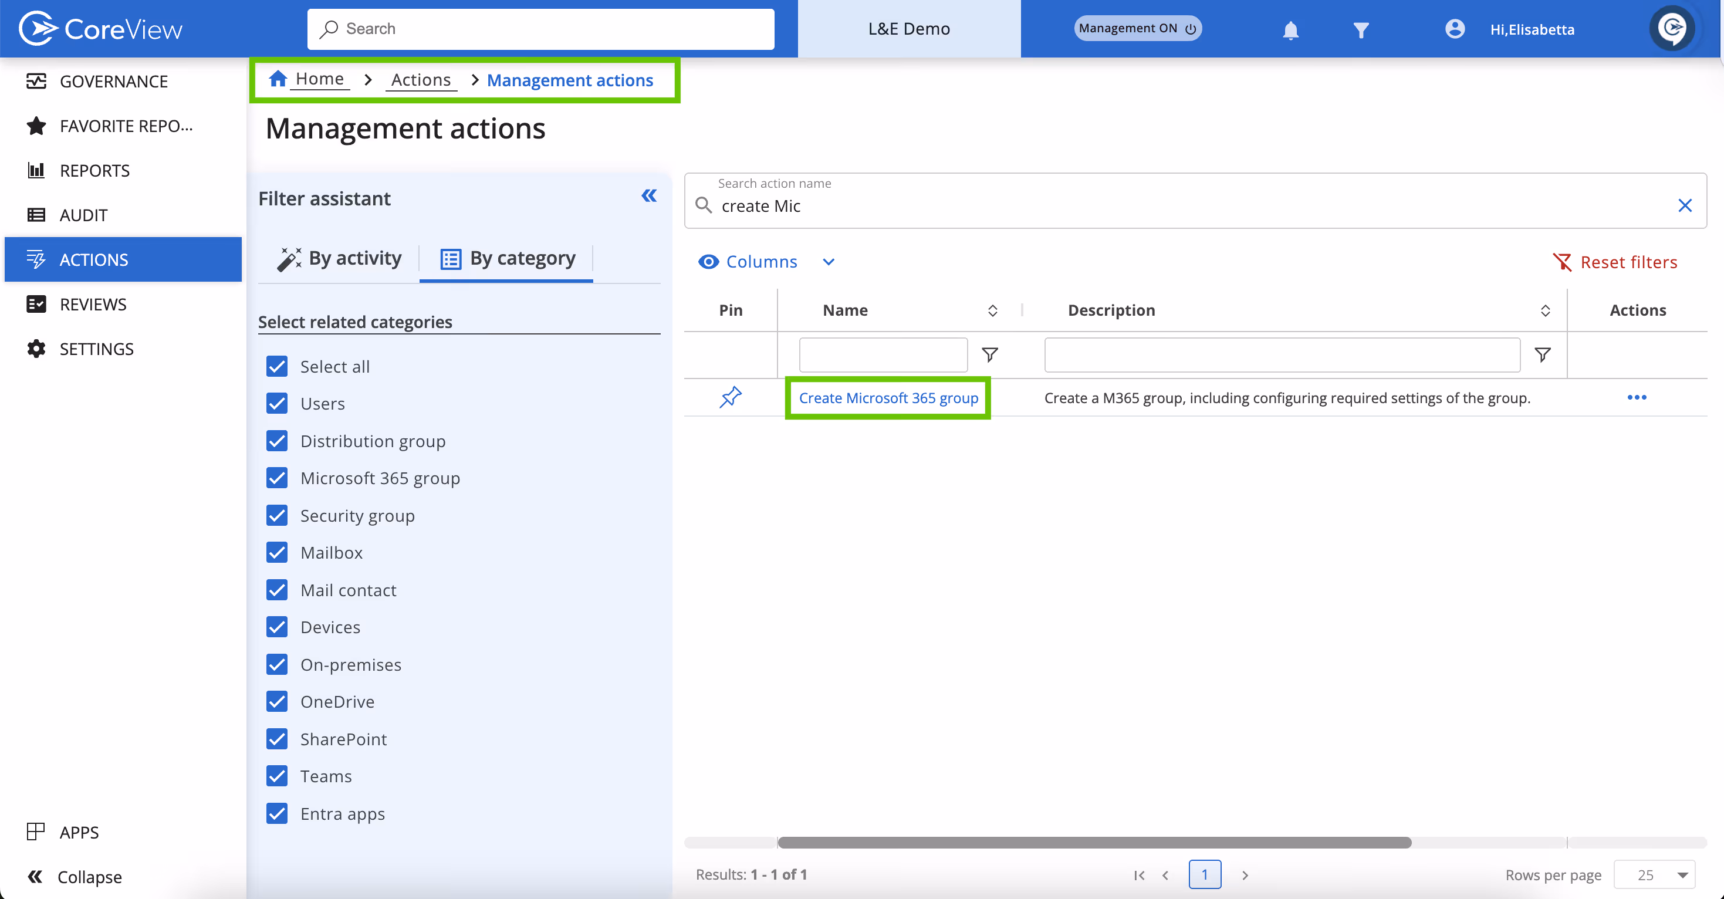Viewport: 1724px width, 899px height.
Task: Open the Name column filter funnel icon
Action: (991, 355)
